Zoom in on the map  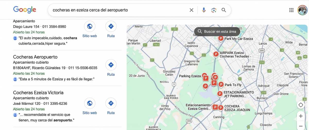point(301,116)
